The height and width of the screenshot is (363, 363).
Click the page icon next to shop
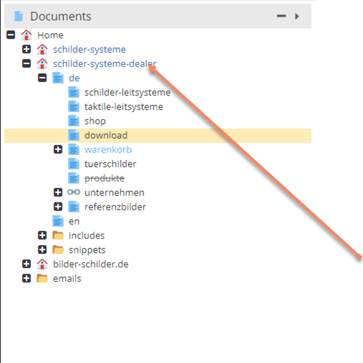click(x=74, y=121)
